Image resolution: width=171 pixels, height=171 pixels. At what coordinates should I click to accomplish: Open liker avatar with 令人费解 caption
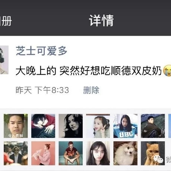pos(16,126)
